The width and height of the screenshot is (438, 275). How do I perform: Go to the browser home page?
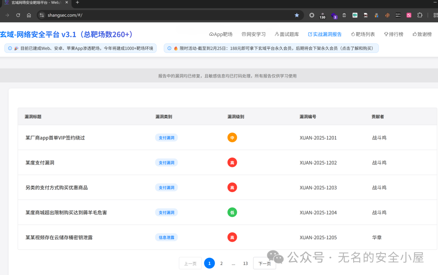tap(29, 15)
